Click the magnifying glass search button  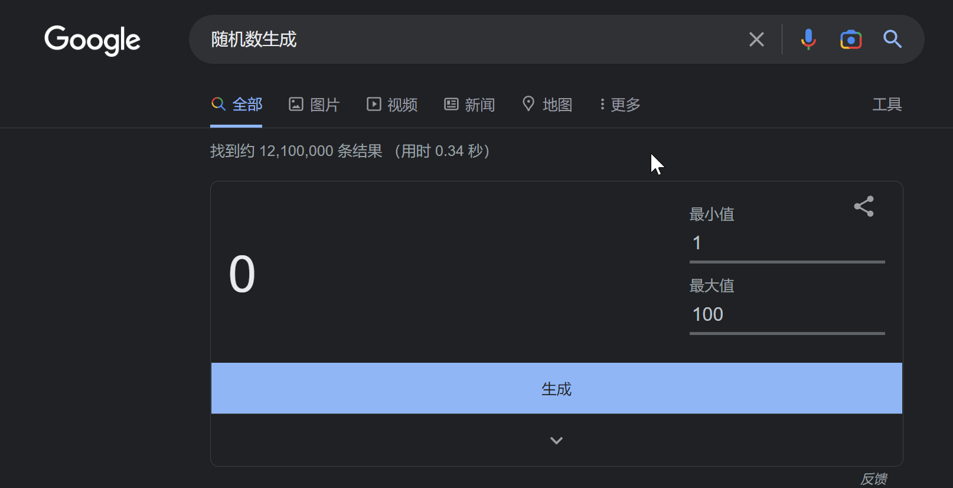(892, 40)
